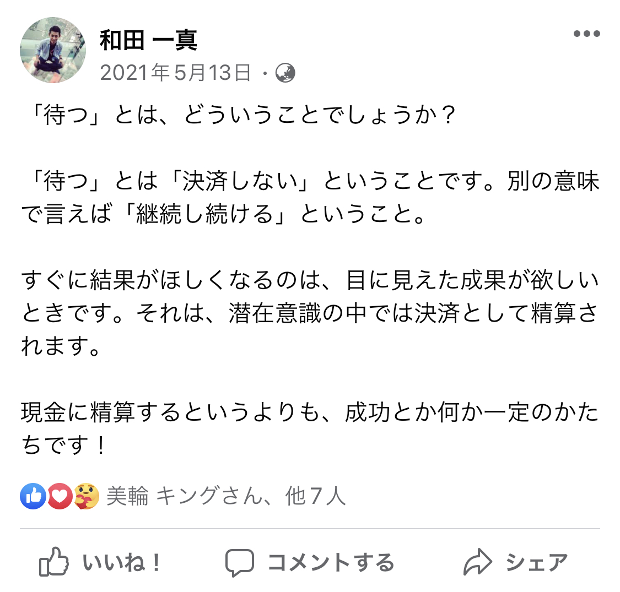The width and height of the screenshot is (620, 592).
Task: Open 和田 一真's profile via the name link
Action: [150, 41]
